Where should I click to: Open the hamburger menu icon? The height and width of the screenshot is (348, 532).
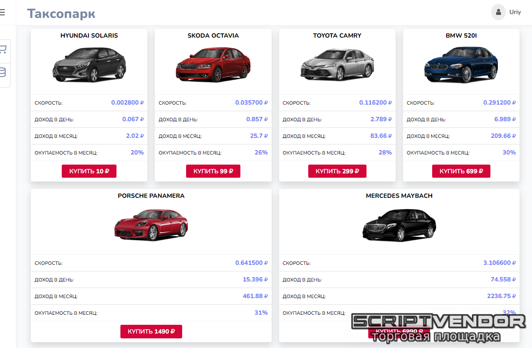pos(2,12)
